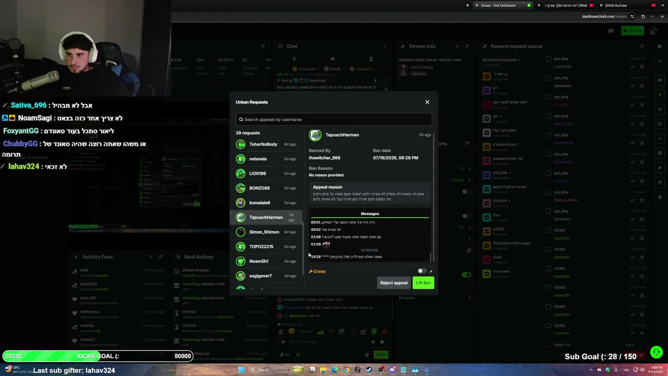This screenshot has height=376, width=668.
Task: Open the profile avatar menu
Action: [653, 31]
